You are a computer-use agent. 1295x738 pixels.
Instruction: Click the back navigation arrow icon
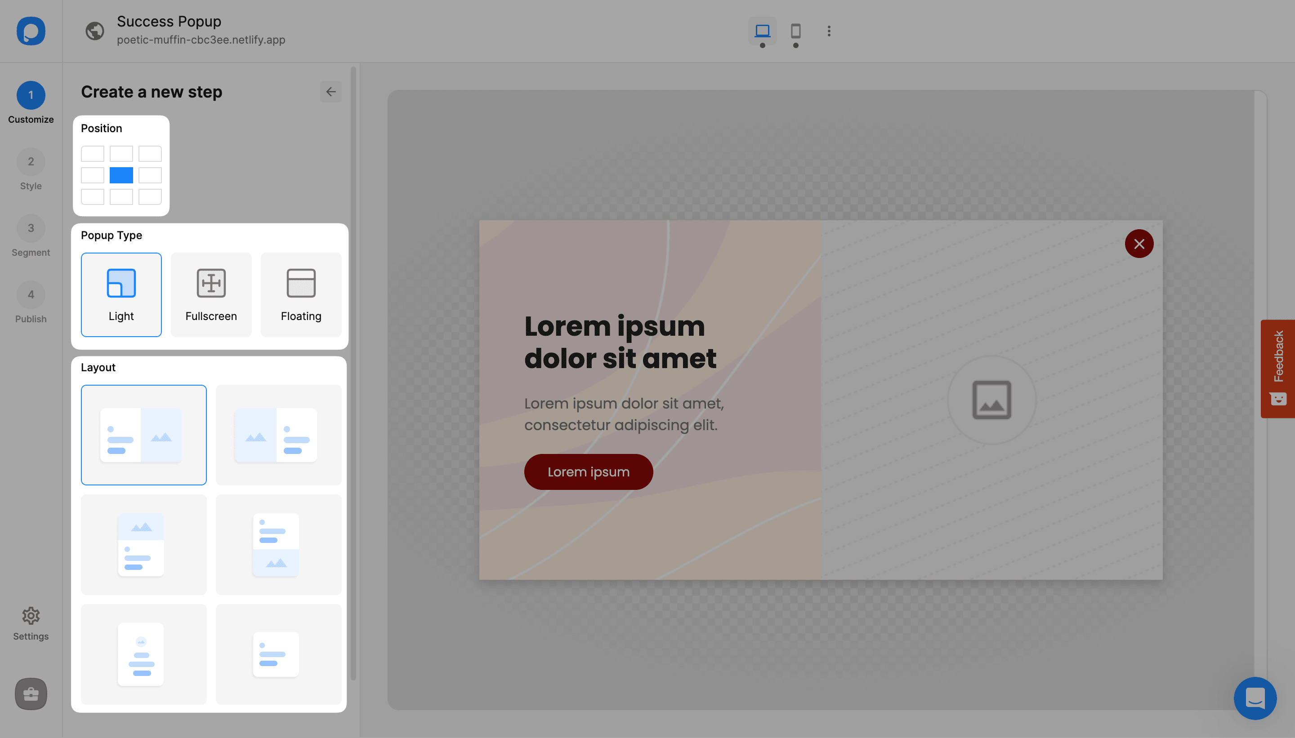click(331, 92)
